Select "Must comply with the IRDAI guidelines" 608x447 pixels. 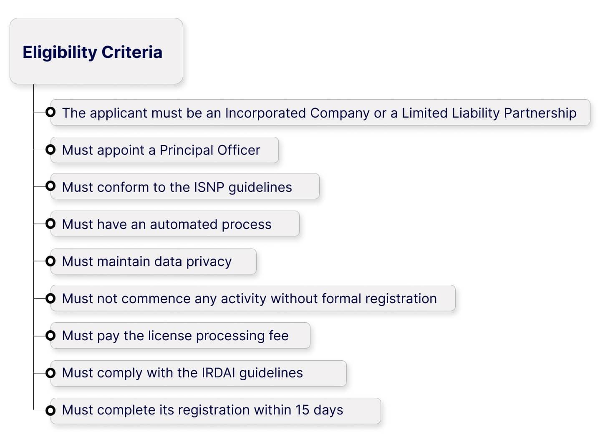click(182, 373)
